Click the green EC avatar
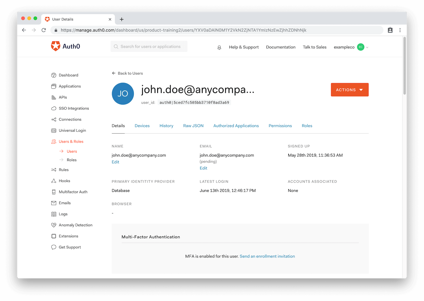 (x=361, y=47)
